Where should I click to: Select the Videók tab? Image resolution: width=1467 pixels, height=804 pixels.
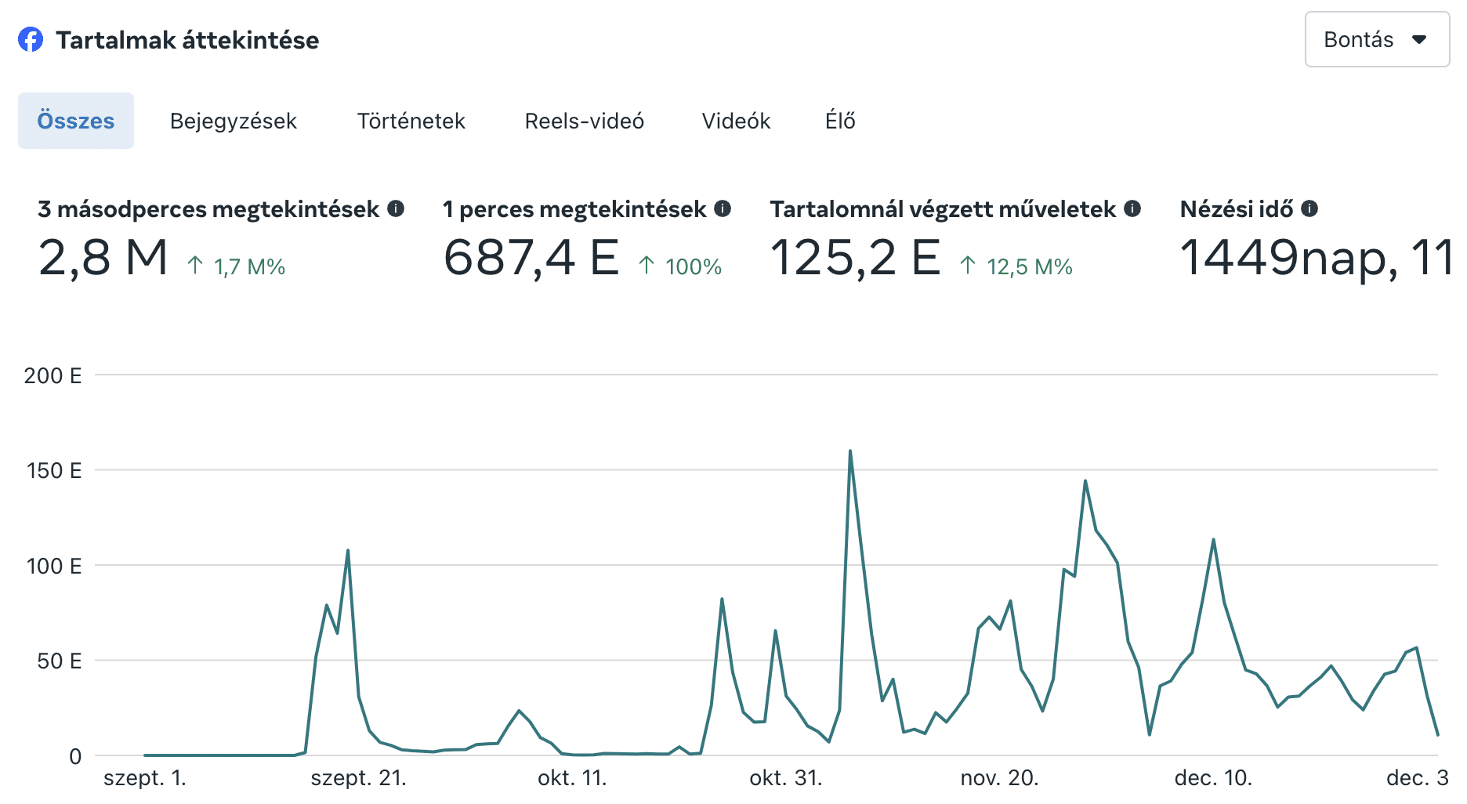tap(736, 121)
